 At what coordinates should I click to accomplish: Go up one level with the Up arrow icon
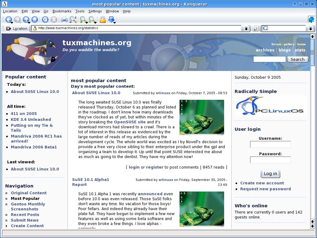click(x=26, y=20)
